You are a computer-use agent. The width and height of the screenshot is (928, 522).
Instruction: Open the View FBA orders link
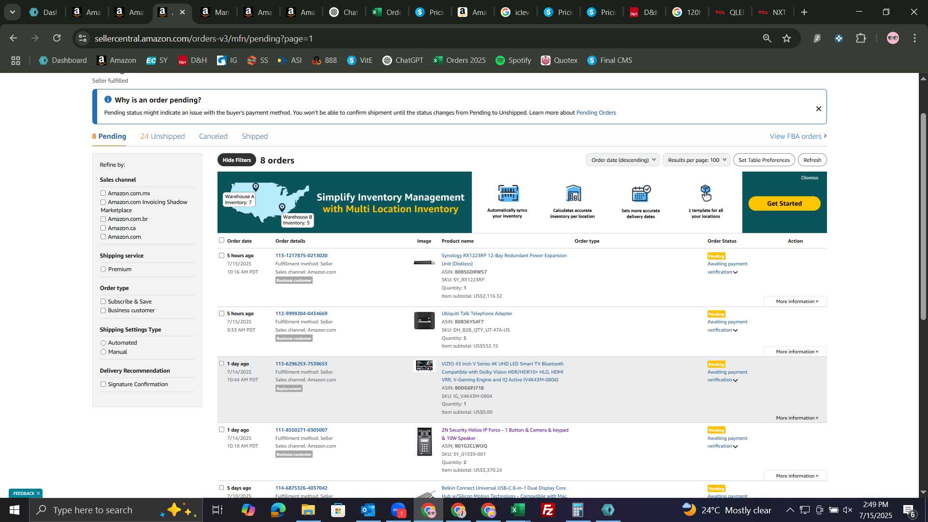798,136
